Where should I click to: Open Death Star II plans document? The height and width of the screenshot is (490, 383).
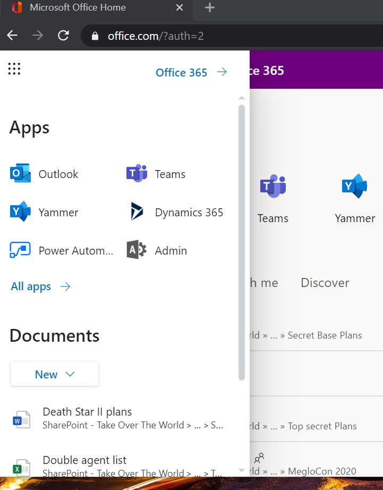pyautogui.click(x=87, y=412)
